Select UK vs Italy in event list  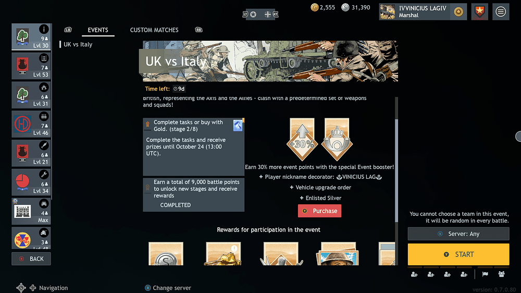[78, 44]
